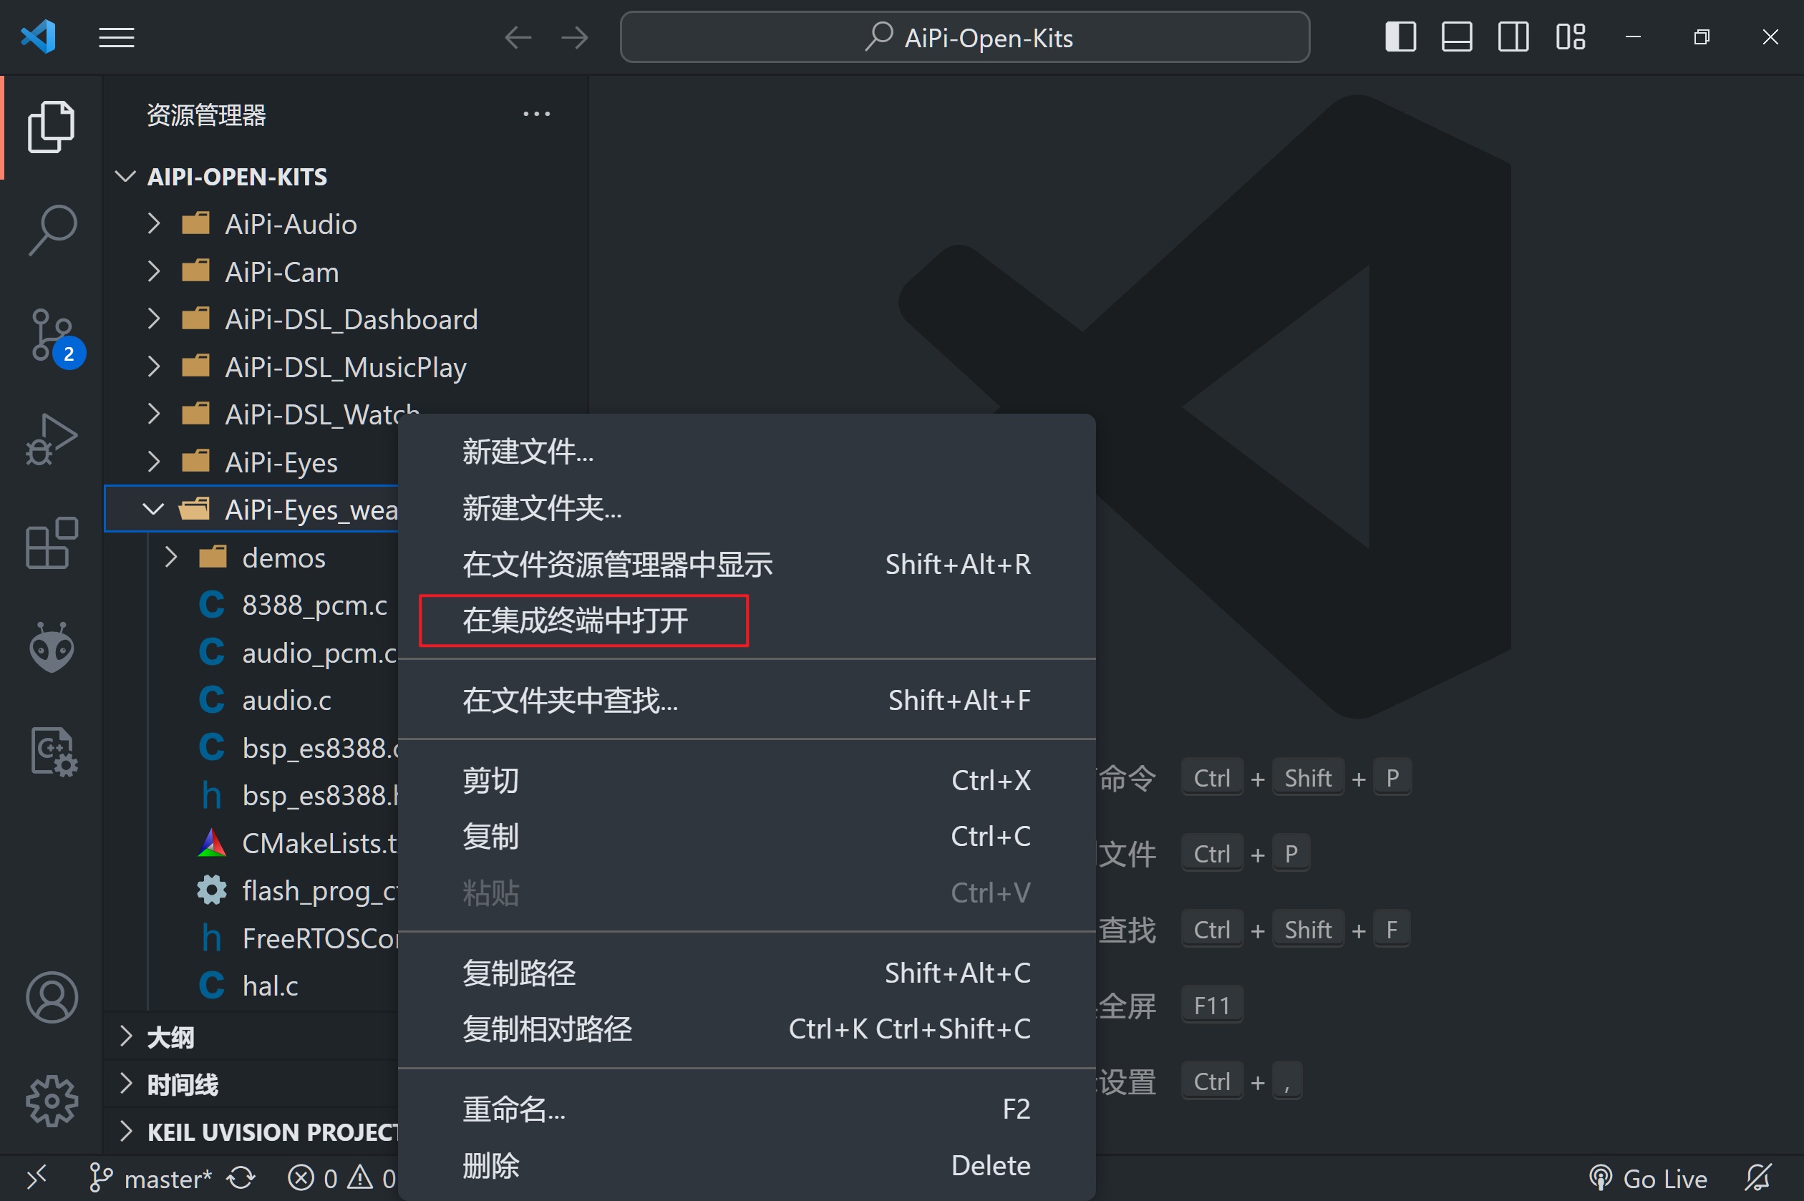Viewport: 1804px width, 1201px height.
Task: Open file hal.c
Action: (251, 986)
